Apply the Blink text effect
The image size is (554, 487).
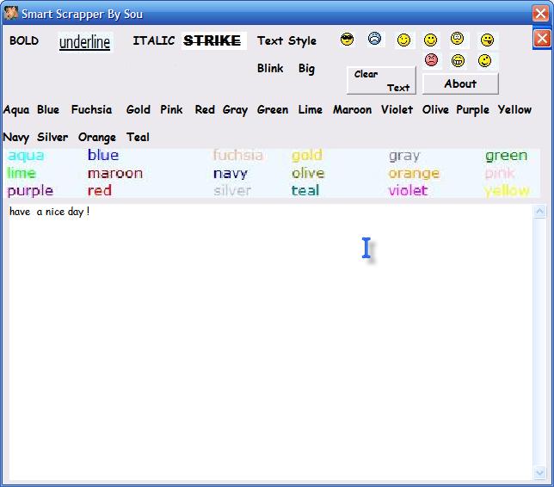tap(270, 68)
